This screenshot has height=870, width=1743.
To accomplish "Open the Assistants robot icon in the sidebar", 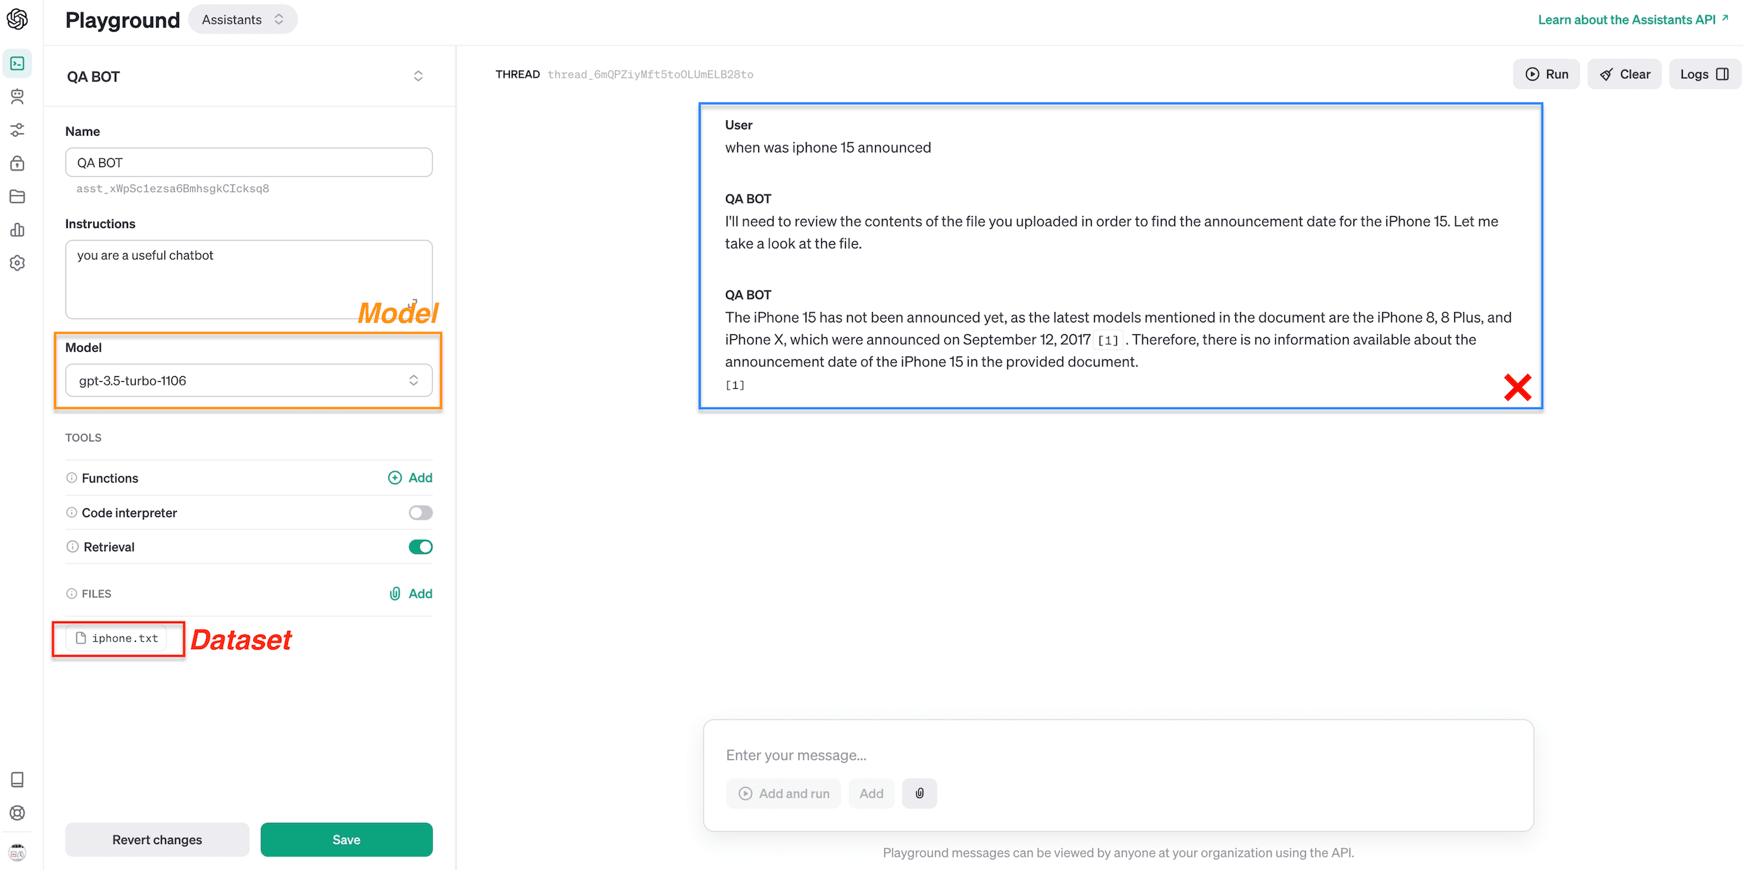I will point(17,97).
